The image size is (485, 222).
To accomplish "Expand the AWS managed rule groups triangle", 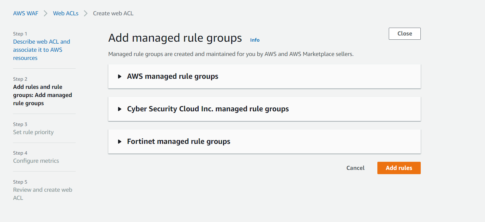I will [120, 76].
